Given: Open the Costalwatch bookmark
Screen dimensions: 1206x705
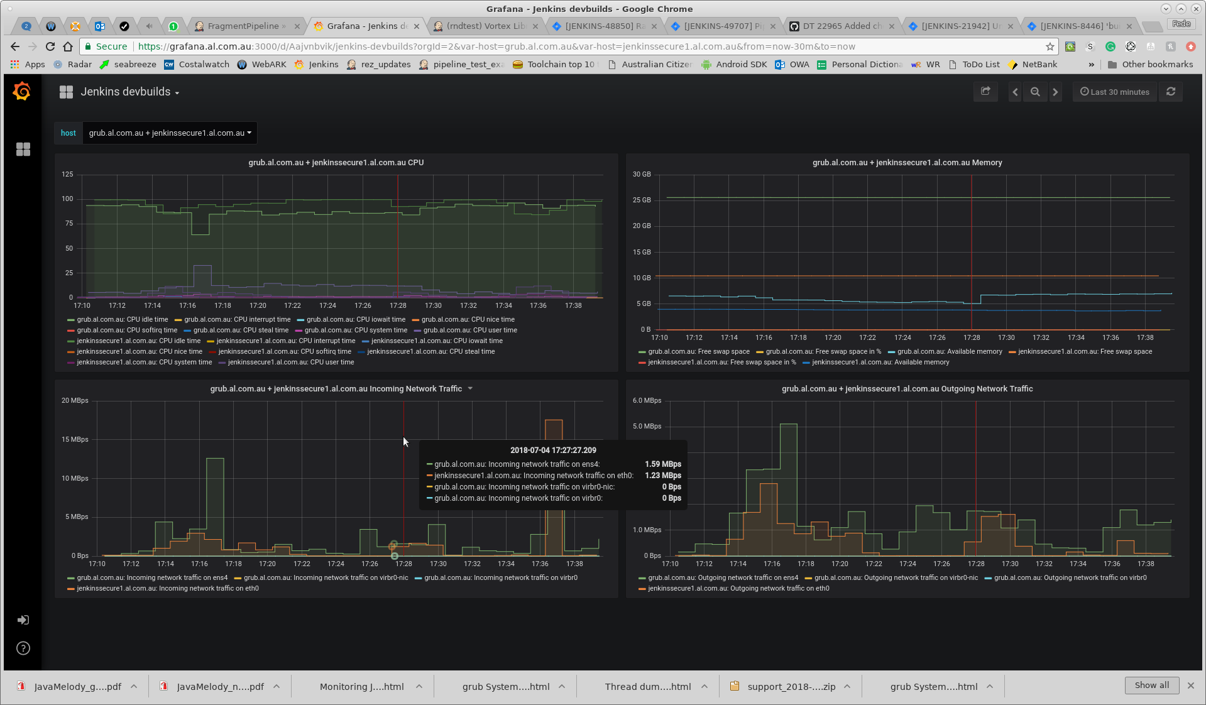Looking at the screenshot, I should (197, 64).
